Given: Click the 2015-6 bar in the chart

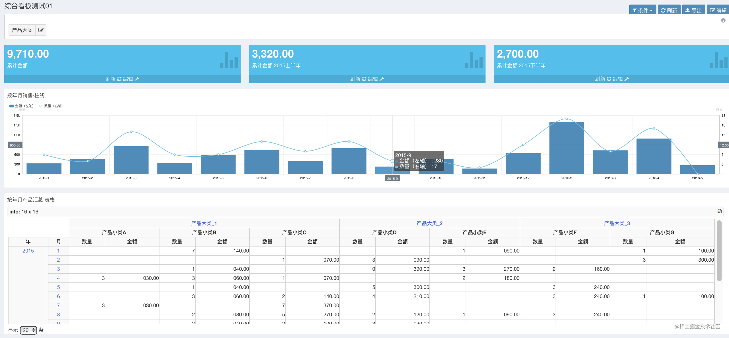Looking at the screenshot, I should pyautogui.click(x=262, y=162).
